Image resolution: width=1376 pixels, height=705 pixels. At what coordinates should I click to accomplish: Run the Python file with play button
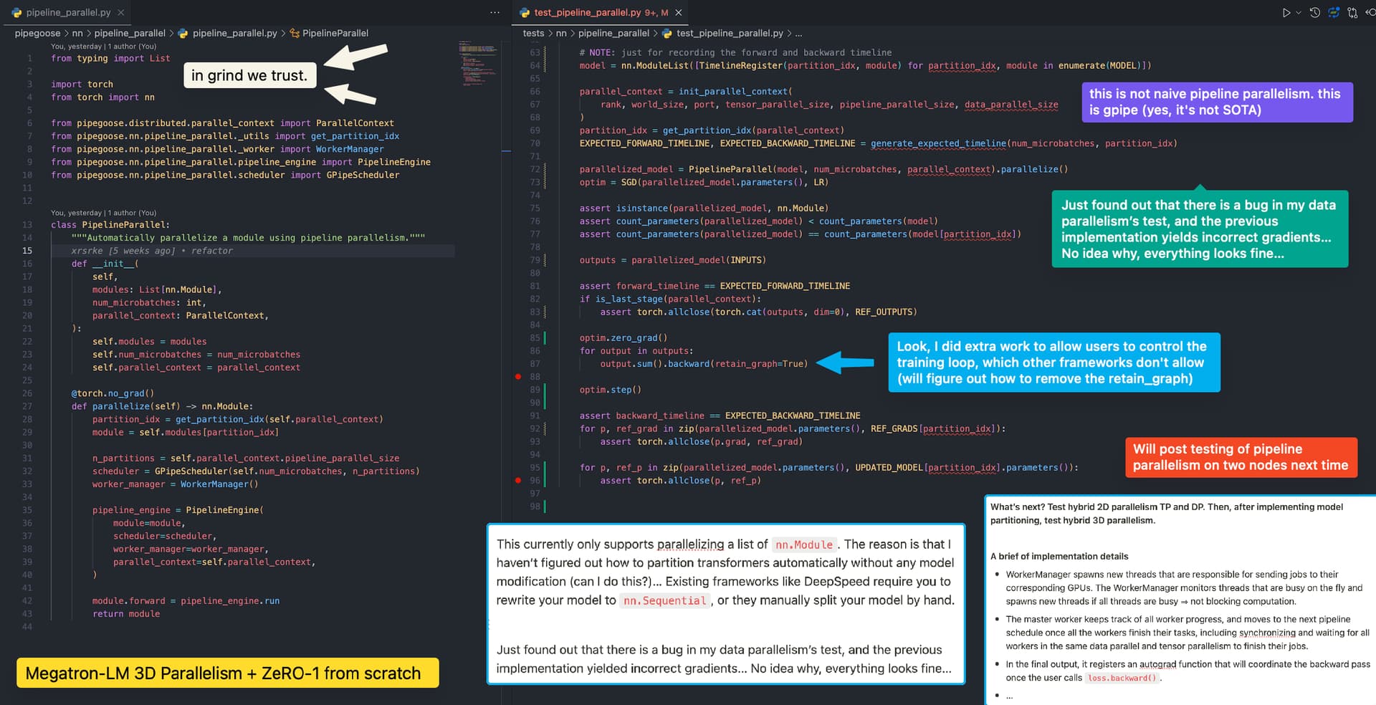coord(1286,13)
